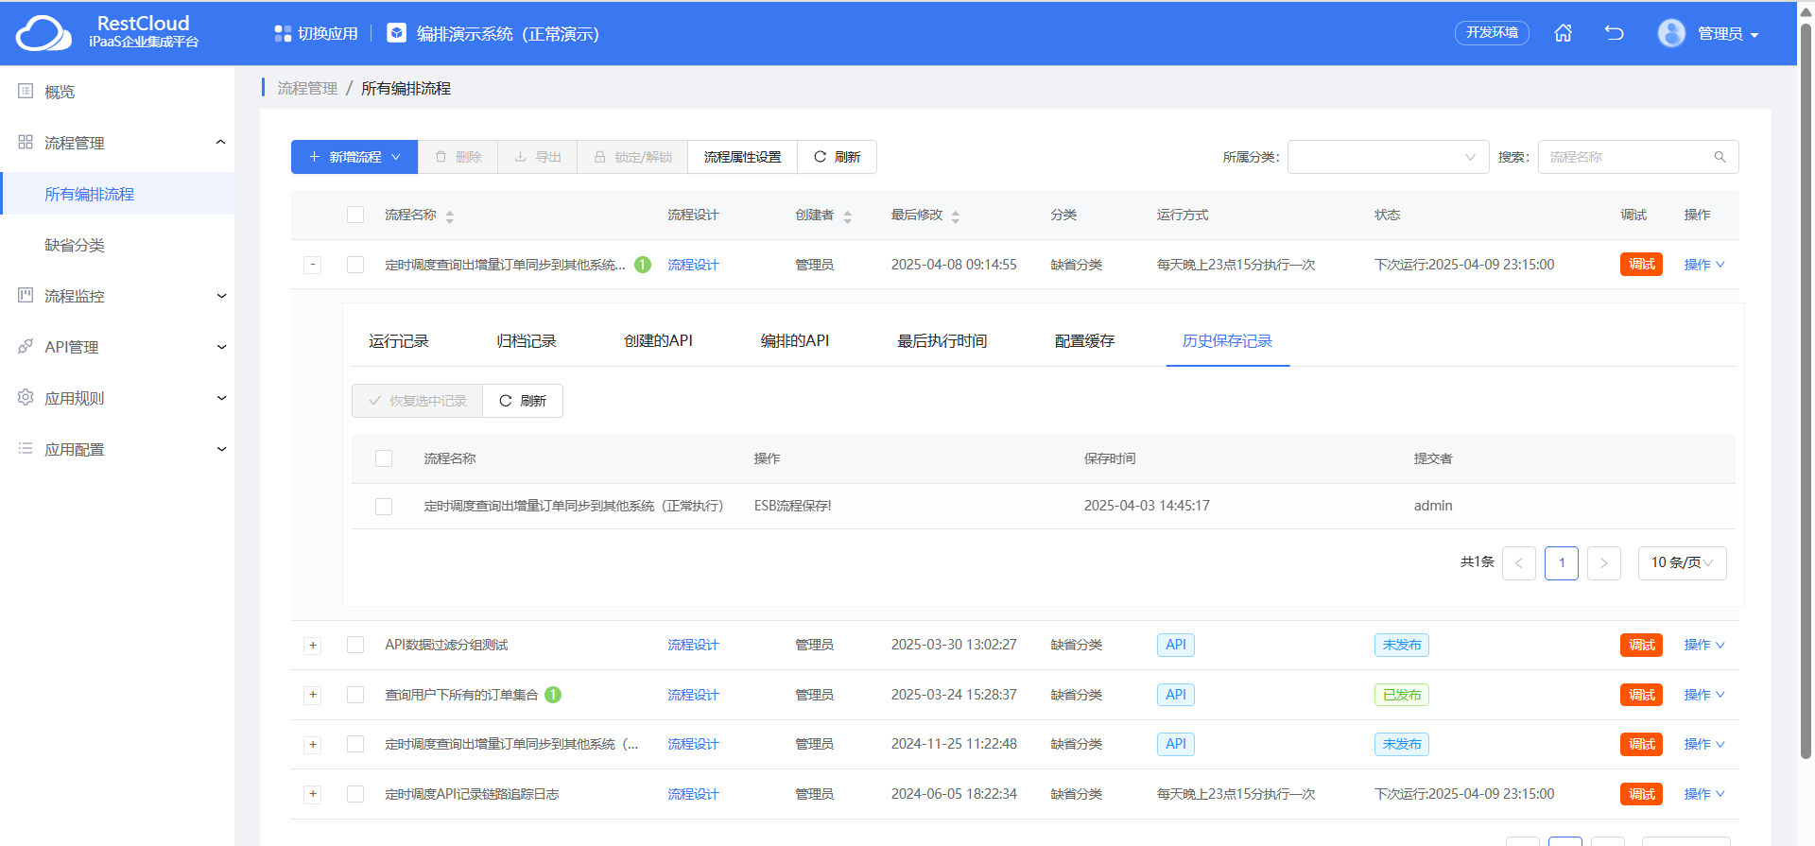Sort by 创建者 column arrows
1815x846 pixels.
pyautogui.click(x=848, y=216)
